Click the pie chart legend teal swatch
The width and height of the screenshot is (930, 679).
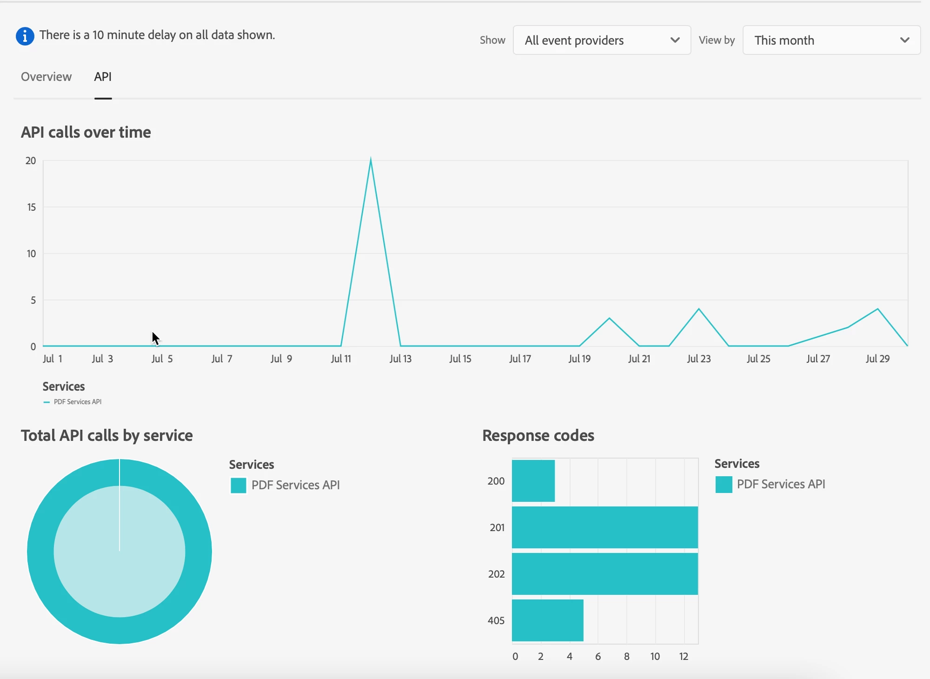coord(239,486)
